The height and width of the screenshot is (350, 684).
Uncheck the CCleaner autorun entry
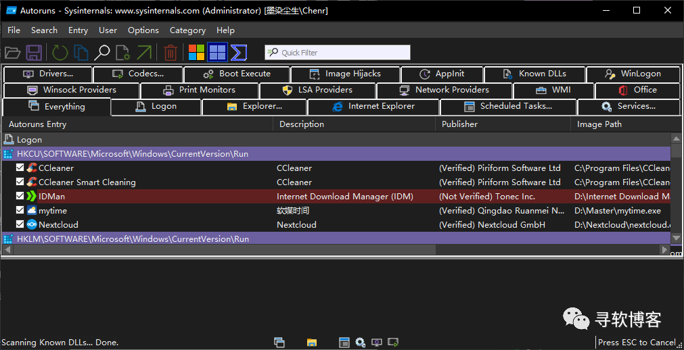coord(20,168)
